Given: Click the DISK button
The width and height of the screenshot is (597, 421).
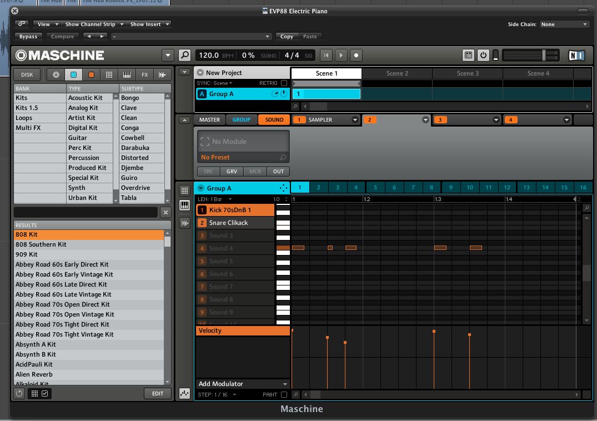Looking at the screenshot, I should 27,74.
